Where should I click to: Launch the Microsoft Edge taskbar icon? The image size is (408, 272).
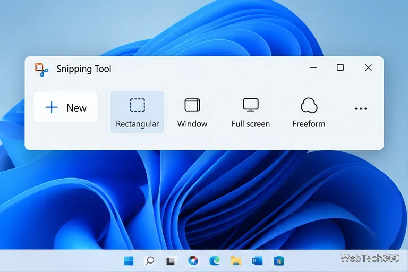tap(215, 260)
